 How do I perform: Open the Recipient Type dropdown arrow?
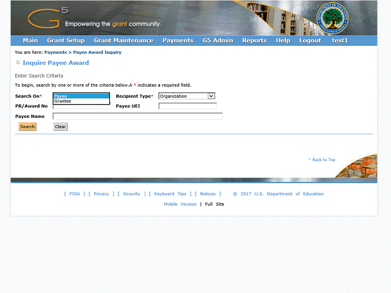click(211, 96)
